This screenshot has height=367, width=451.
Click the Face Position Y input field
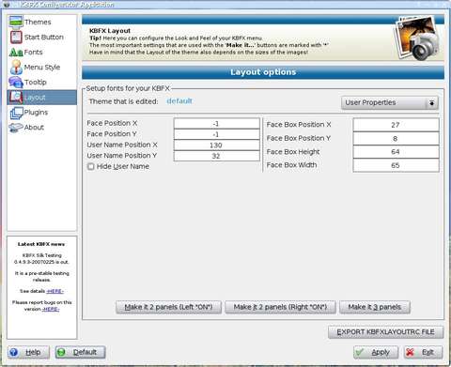(x=216, y=134)
